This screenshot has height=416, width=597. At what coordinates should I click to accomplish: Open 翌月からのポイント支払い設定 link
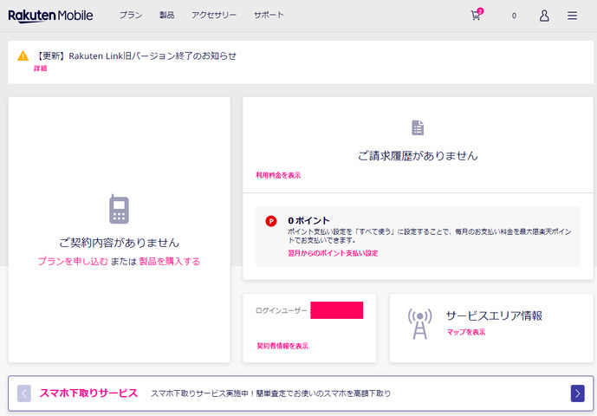(x=333, y=253)
